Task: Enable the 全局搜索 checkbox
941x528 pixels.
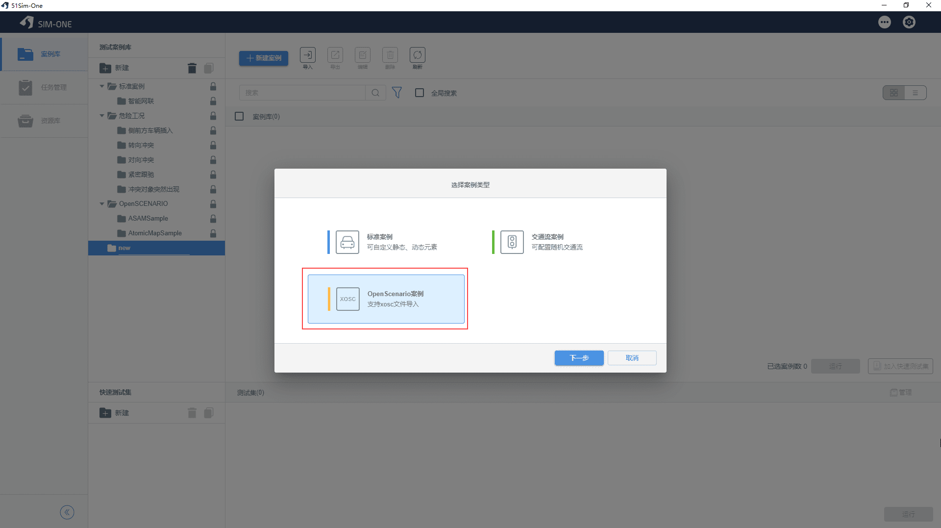Action: (420, 93)
